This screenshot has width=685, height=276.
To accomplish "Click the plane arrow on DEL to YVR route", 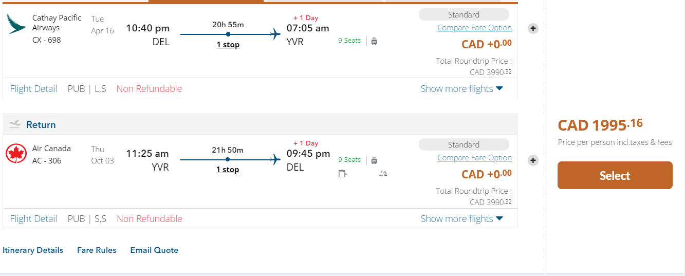I will 275,34.
